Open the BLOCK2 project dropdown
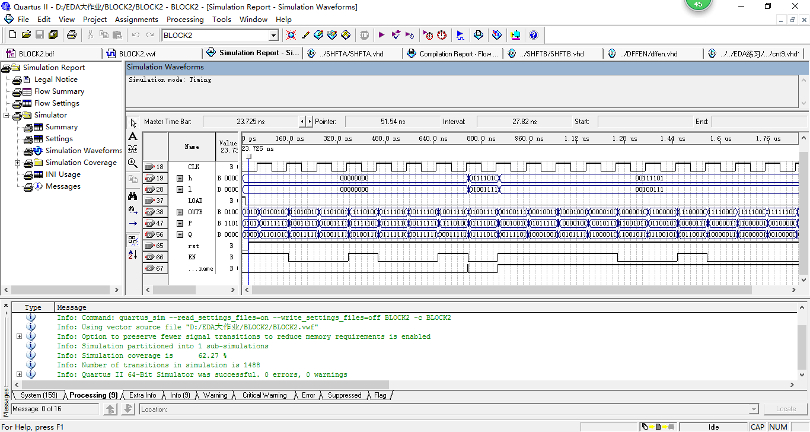810x432 pixels. [273, 36]
